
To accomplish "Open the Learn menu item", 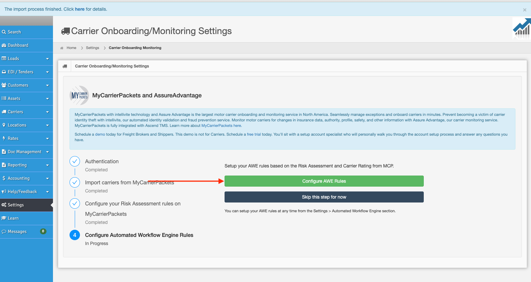I will [26, 218].
